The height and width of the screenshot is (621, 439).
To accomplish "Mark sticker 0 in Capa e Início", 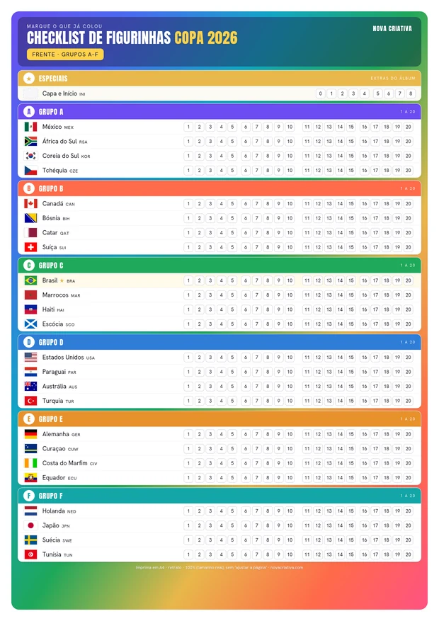I will [321, 93].
